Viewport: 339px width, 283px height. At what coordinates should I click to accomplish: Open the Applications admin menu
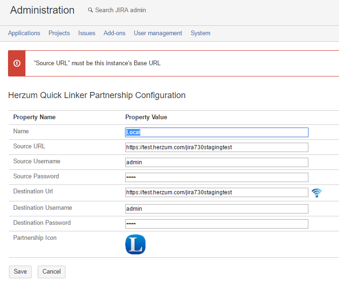point(24,33)
